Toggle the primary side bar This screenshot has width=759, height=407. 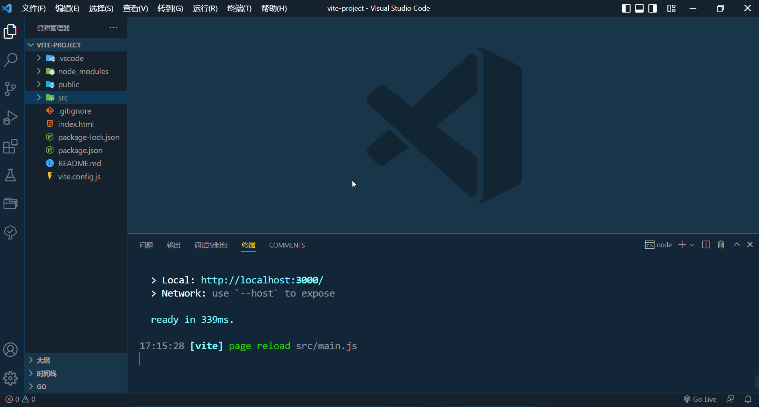point(626,8)
